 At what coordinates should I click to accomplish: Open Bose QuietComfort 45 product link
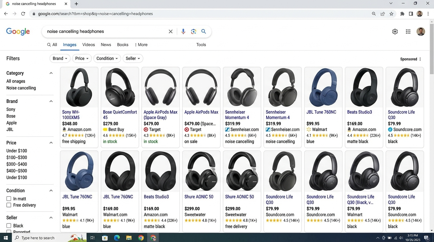click(x=120, y=115)
